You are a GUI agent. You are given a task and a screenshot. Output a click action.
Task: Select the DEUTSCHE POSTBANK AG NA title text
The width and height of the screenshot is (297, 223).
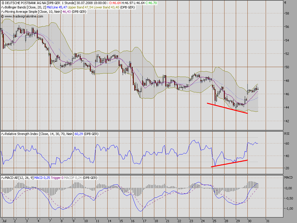tap(26, 3)
